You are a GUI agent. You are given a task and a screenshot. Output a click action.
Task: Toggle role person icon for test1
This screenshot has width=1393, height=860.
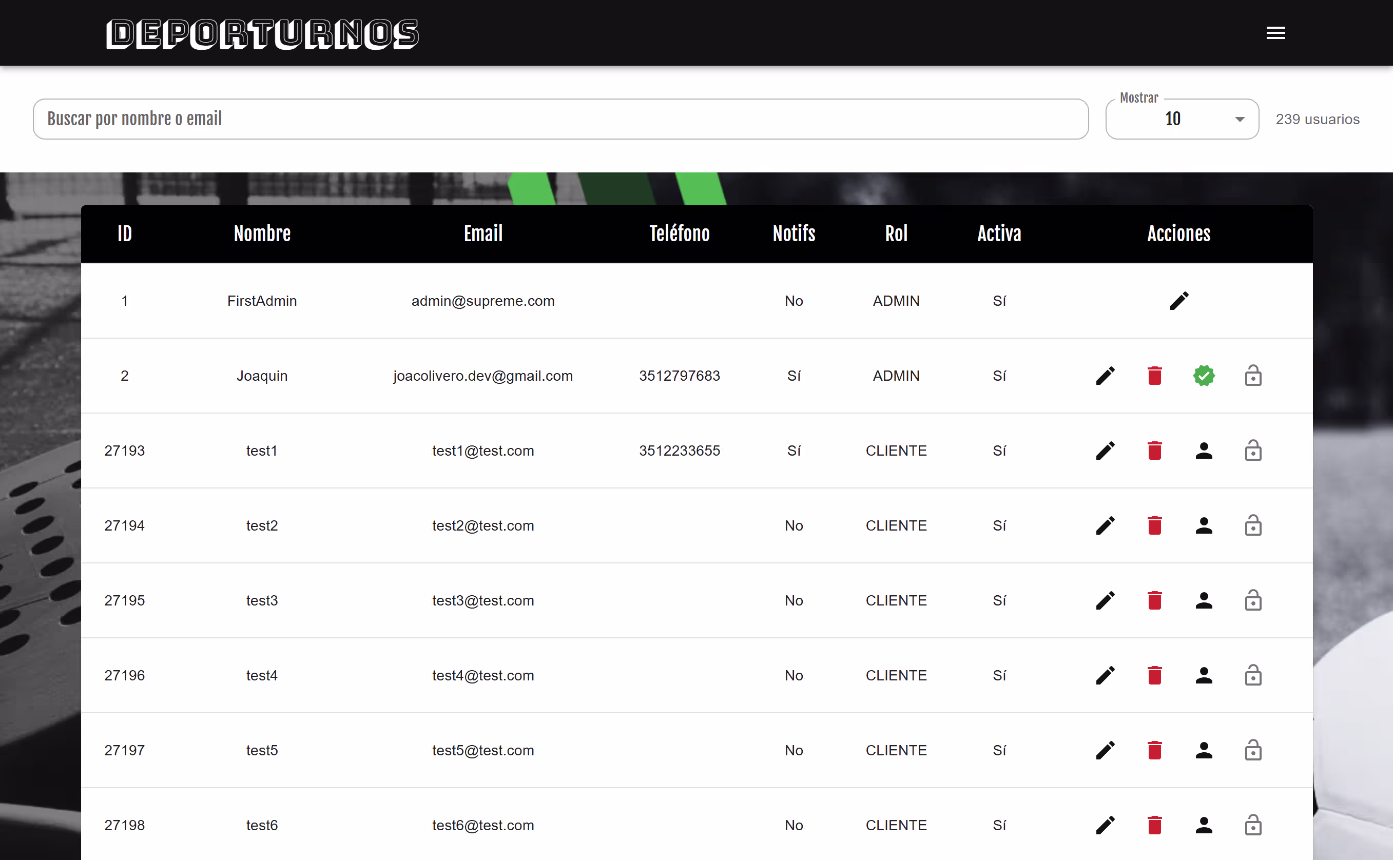click(1204, 451)
